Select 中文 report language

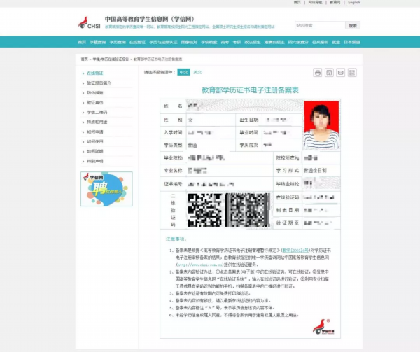[x=183, y=72]
